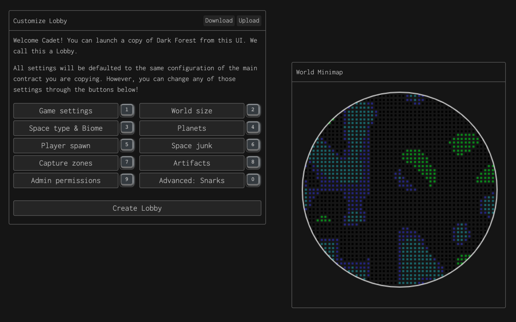Open World size configuration panel
This screenshot has width=516, height=322.
click(x=192, y=111)
